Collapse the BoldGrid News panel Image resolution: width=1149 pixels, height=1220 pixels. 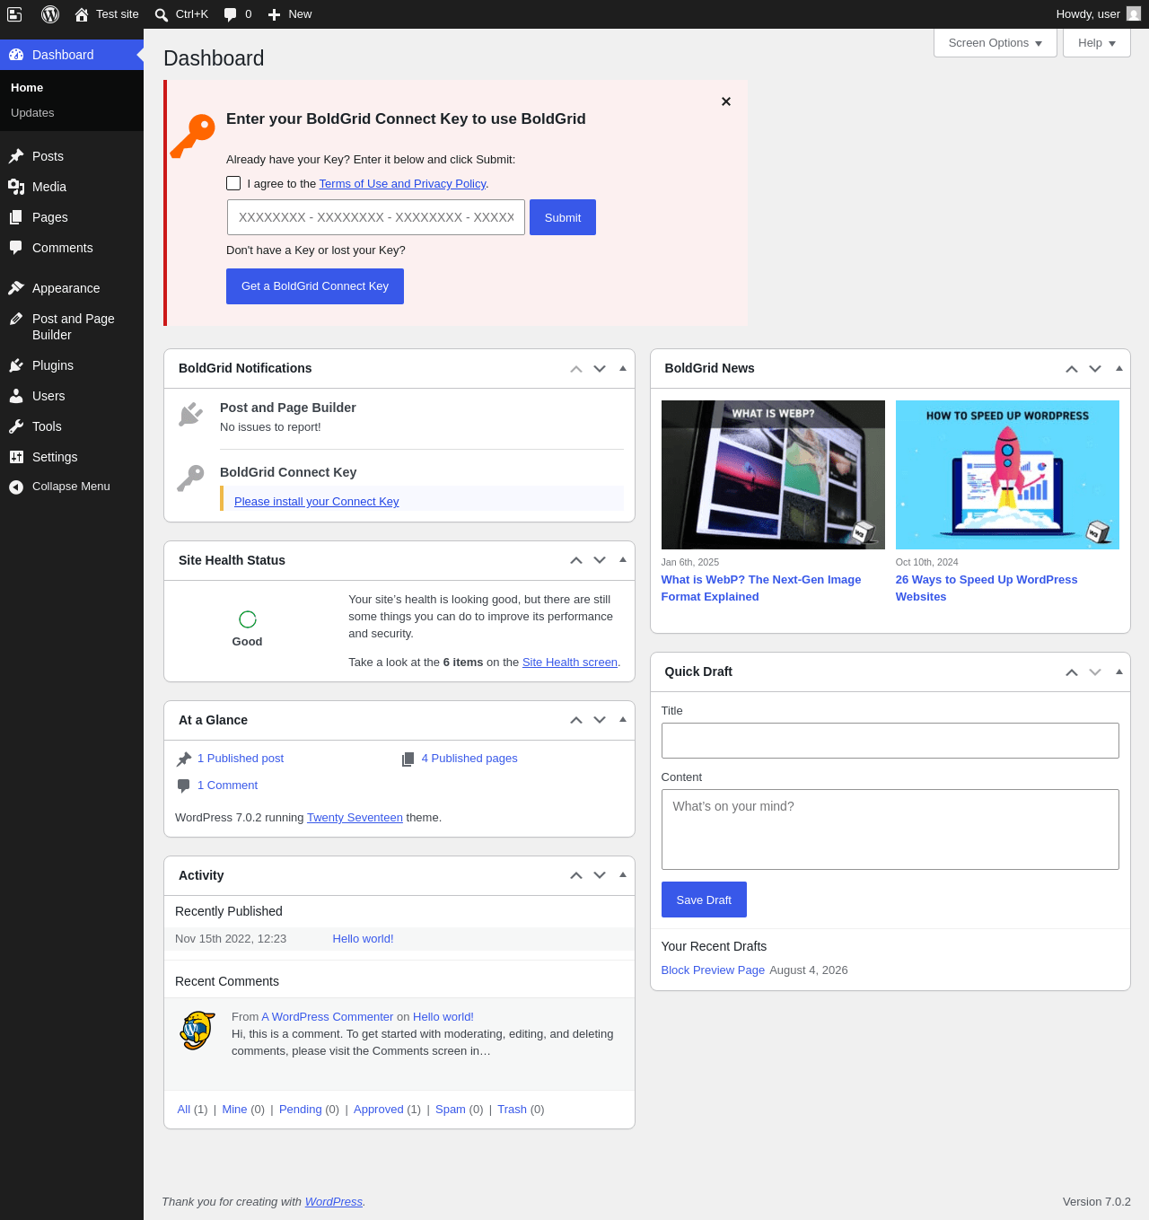pos(1118,369)
